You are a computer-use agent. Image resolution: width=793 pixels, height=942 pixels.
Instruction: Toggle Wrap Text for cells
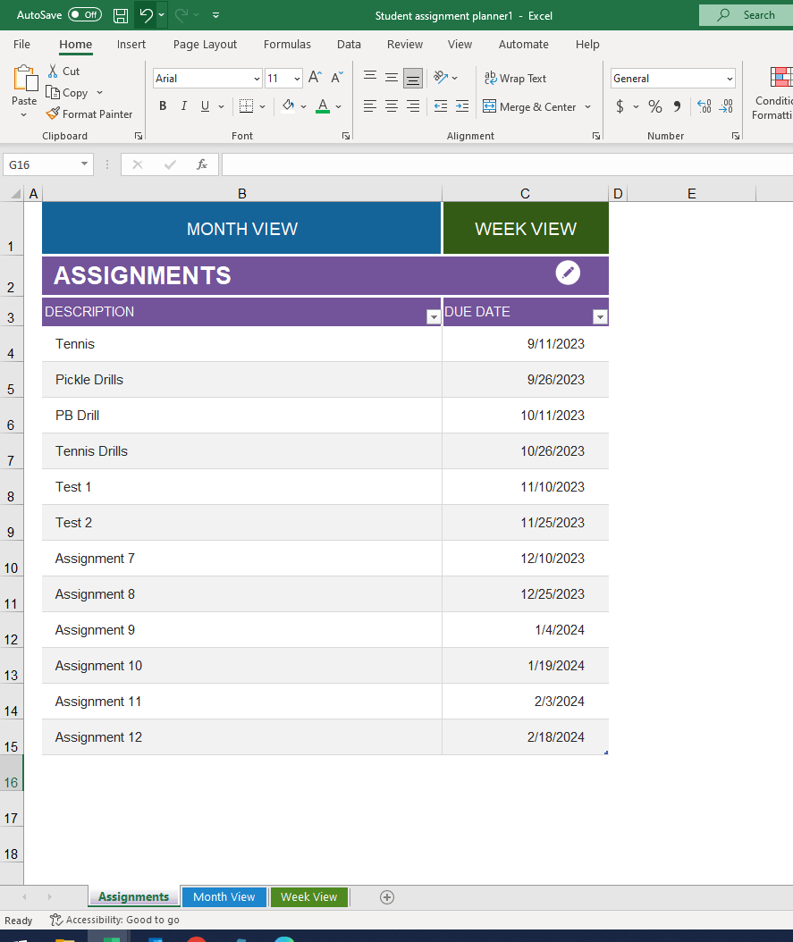click(516, 78)
